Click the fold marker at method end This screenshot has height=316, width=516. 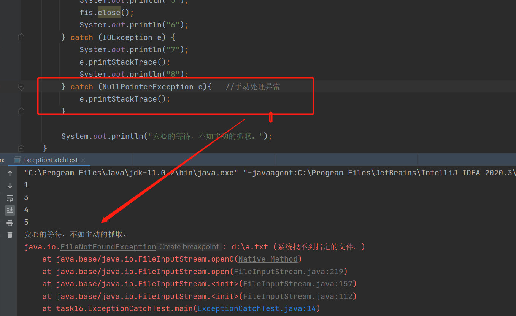tap(21, 148)
